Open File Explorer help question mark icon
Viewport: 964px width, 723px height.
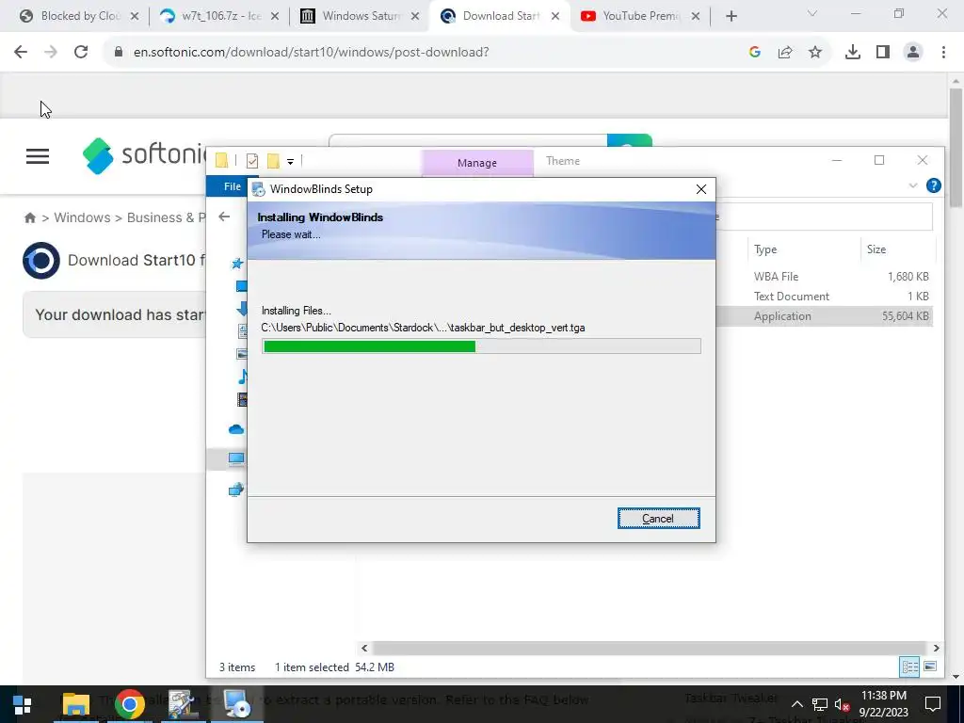(933, 185)
